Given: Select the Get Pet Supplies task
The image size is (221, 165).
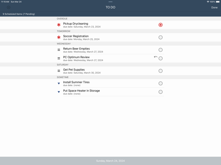Looking at the screenshot, I should [110, 71].
